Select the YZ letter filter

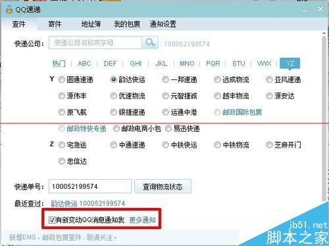(290, 64)
